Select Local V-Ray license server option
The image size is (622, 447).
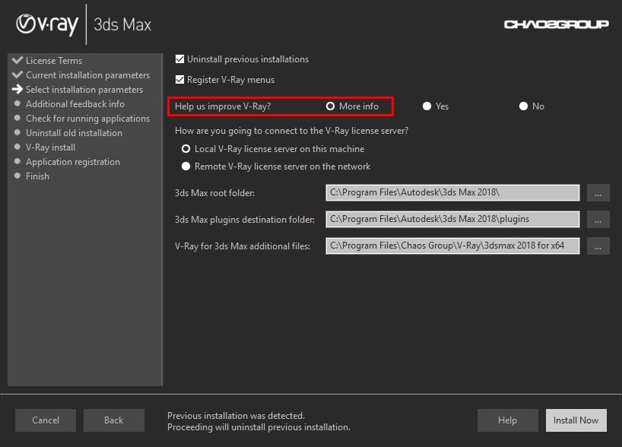point(186,149)
